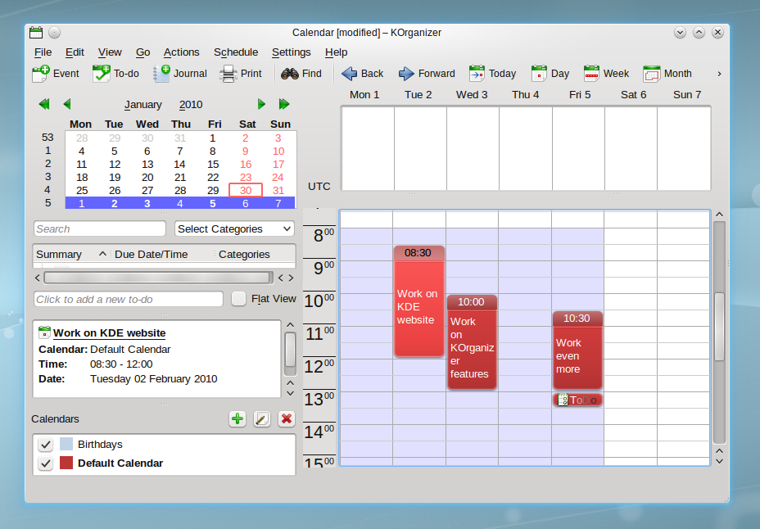Create a new Journal entry
The width and height of the screenshot is (760, 529).
point(180,74)
